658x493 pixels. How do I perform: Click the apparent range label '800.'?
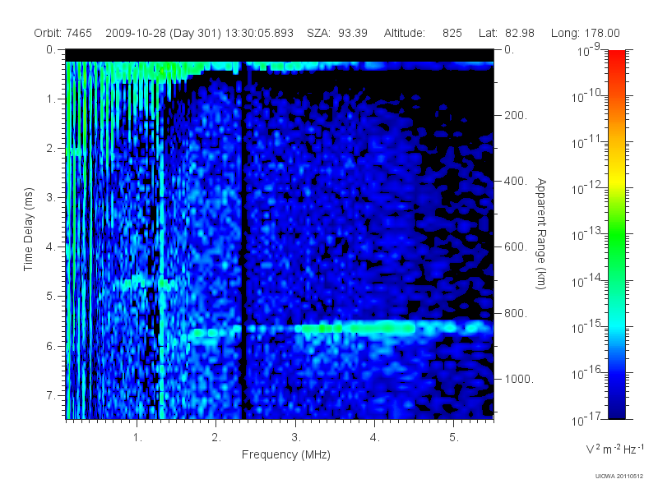(x=516, y=313)
